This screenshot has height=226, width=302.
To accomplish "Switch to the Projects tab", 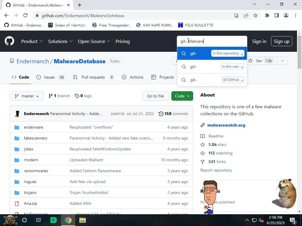I will point(163,77).
